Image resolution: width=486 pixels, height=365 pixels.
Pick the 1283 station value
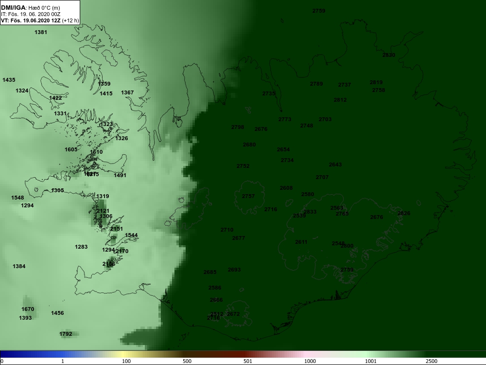[81, 247]
